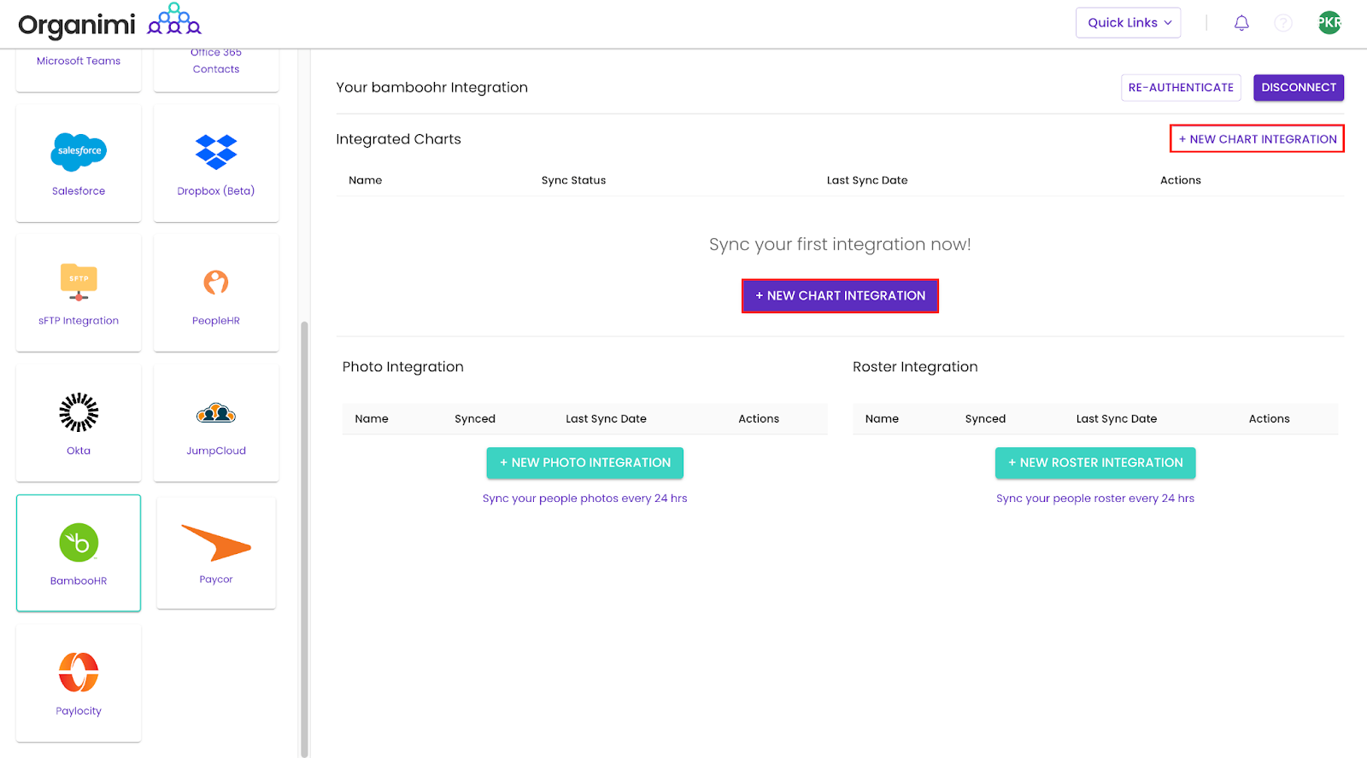
Task: Click Integrated Charts 'Last Sync Date' header
Action: click(867, 180)
